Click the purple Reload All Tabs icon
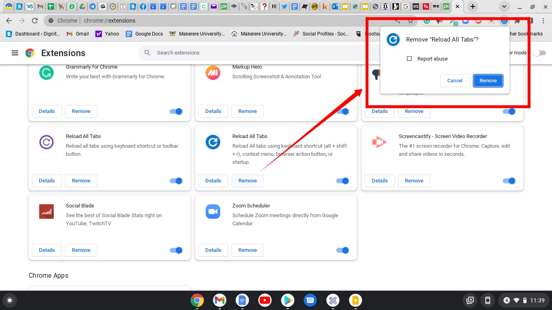This screenshot has width=552, height=310. tap(46, 142)
